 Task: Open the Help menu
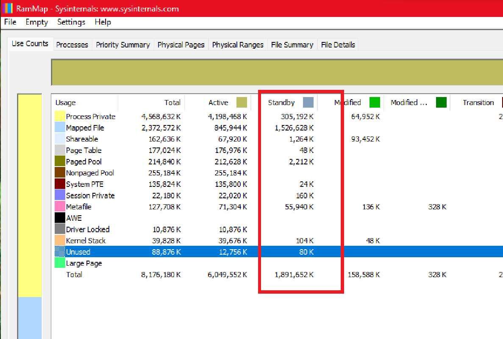pyautogui.click(x=103, y=22)
